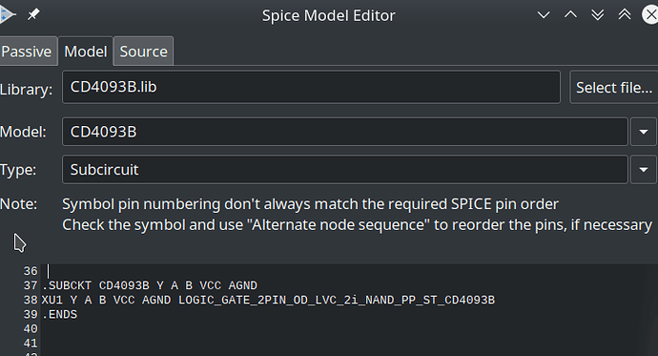The height and width of the screenshot is (356, 658).
Task: Click the single up chevron in title bar
Action: (570, 14)
